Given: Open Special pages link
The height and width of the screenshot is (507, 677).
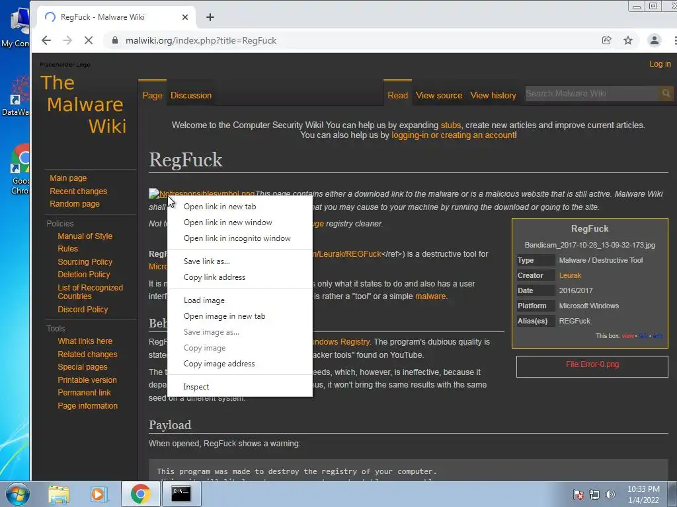Looking at the screenshot, I should tap(83, 367).
